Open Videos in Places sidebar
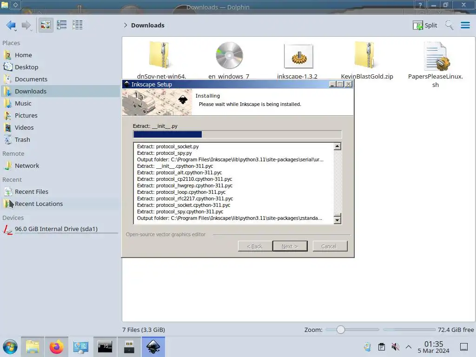 click(x=60, y=128)
